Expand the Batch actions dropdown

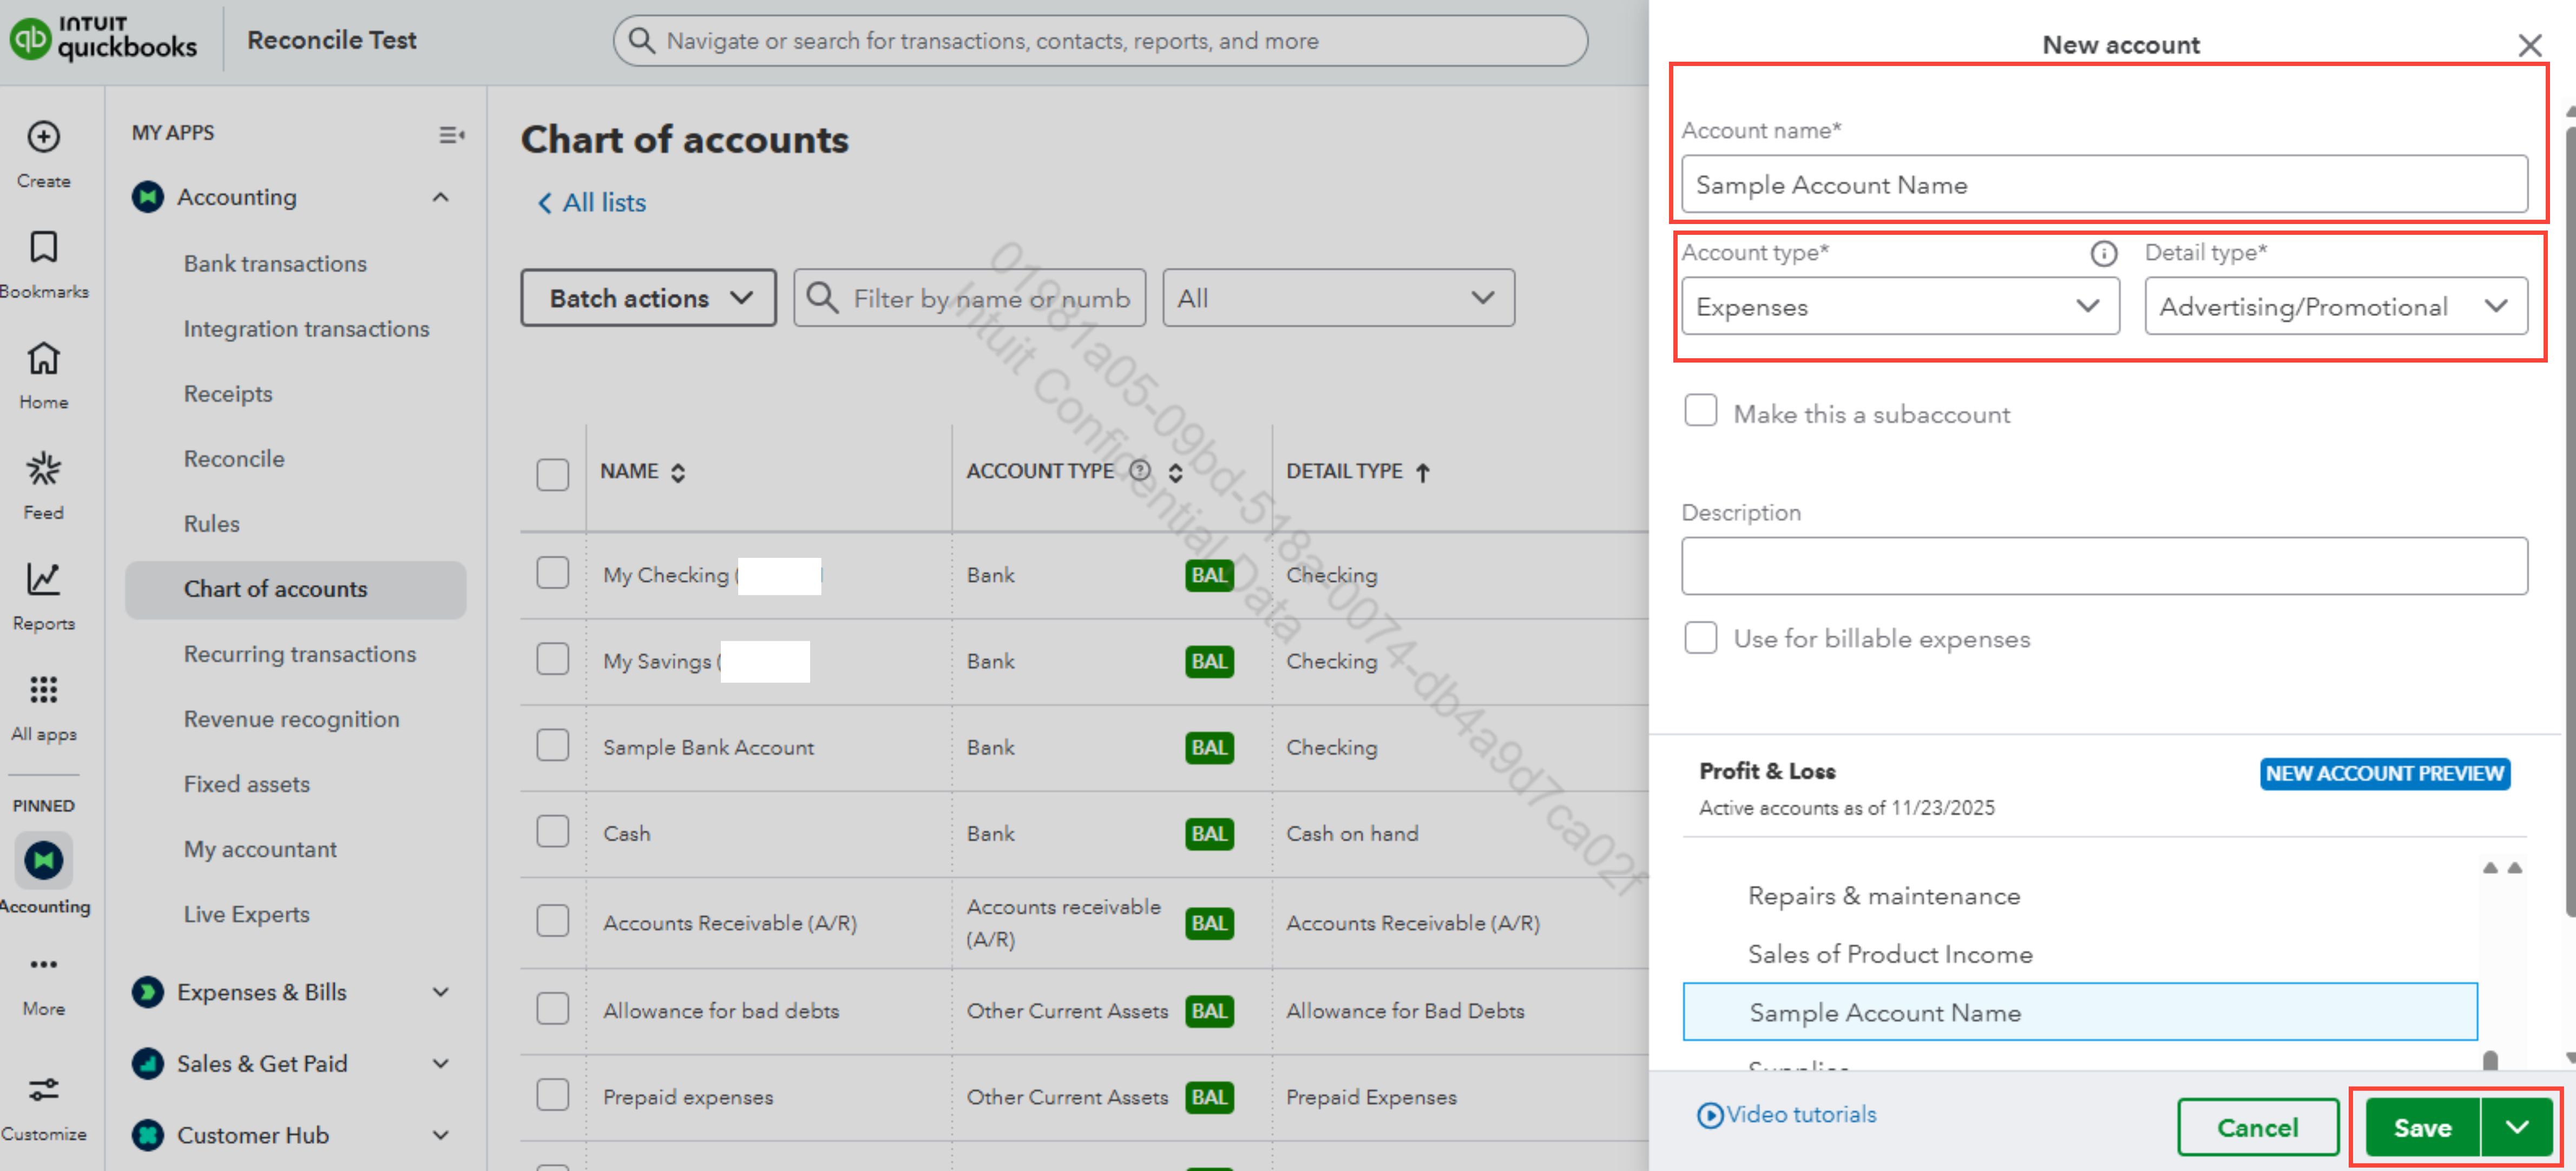[x=648, y=298]
